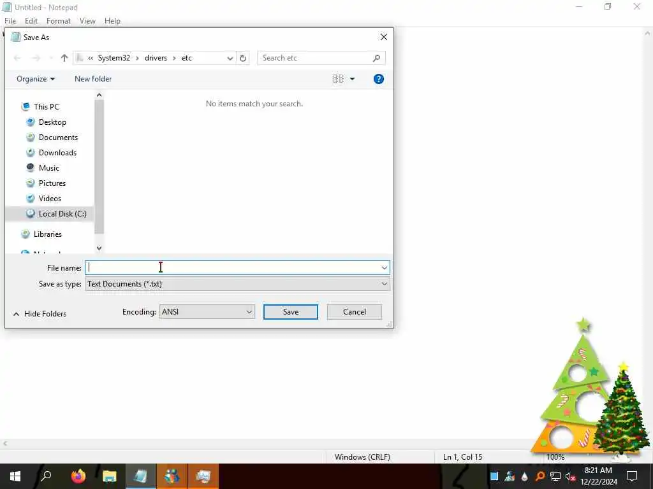This screenshot has width=653, height=489.
Task: Open the Encoding dropdown
Action: [x=207, y=312]
